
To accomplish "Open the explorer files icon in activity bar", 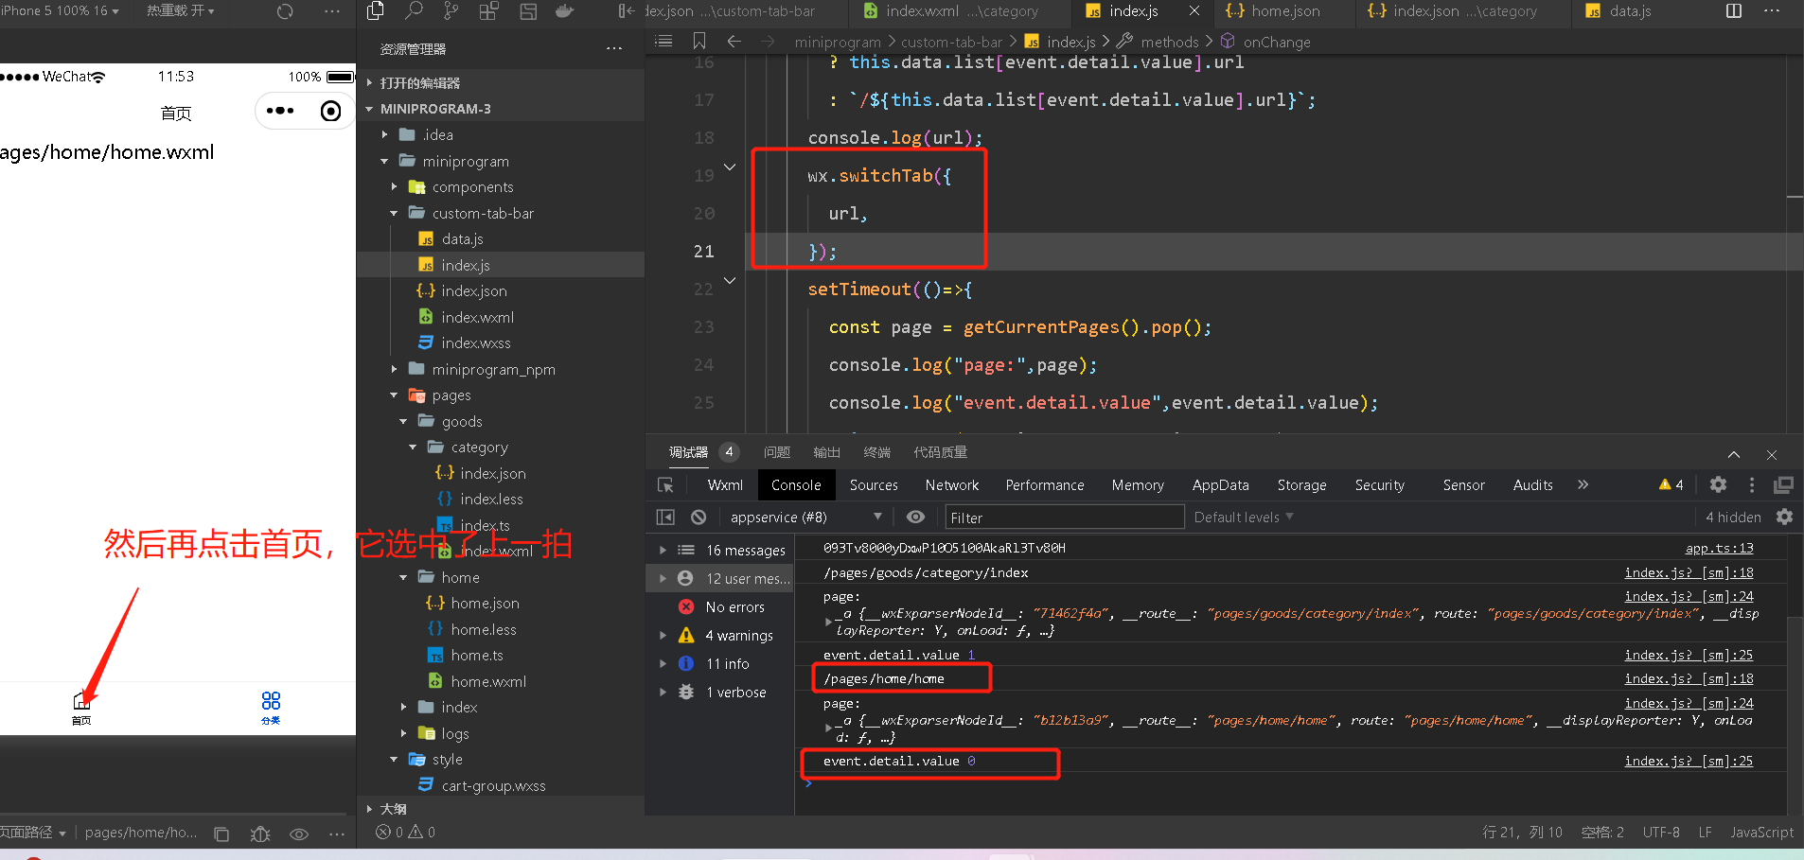I will point(375,11).
